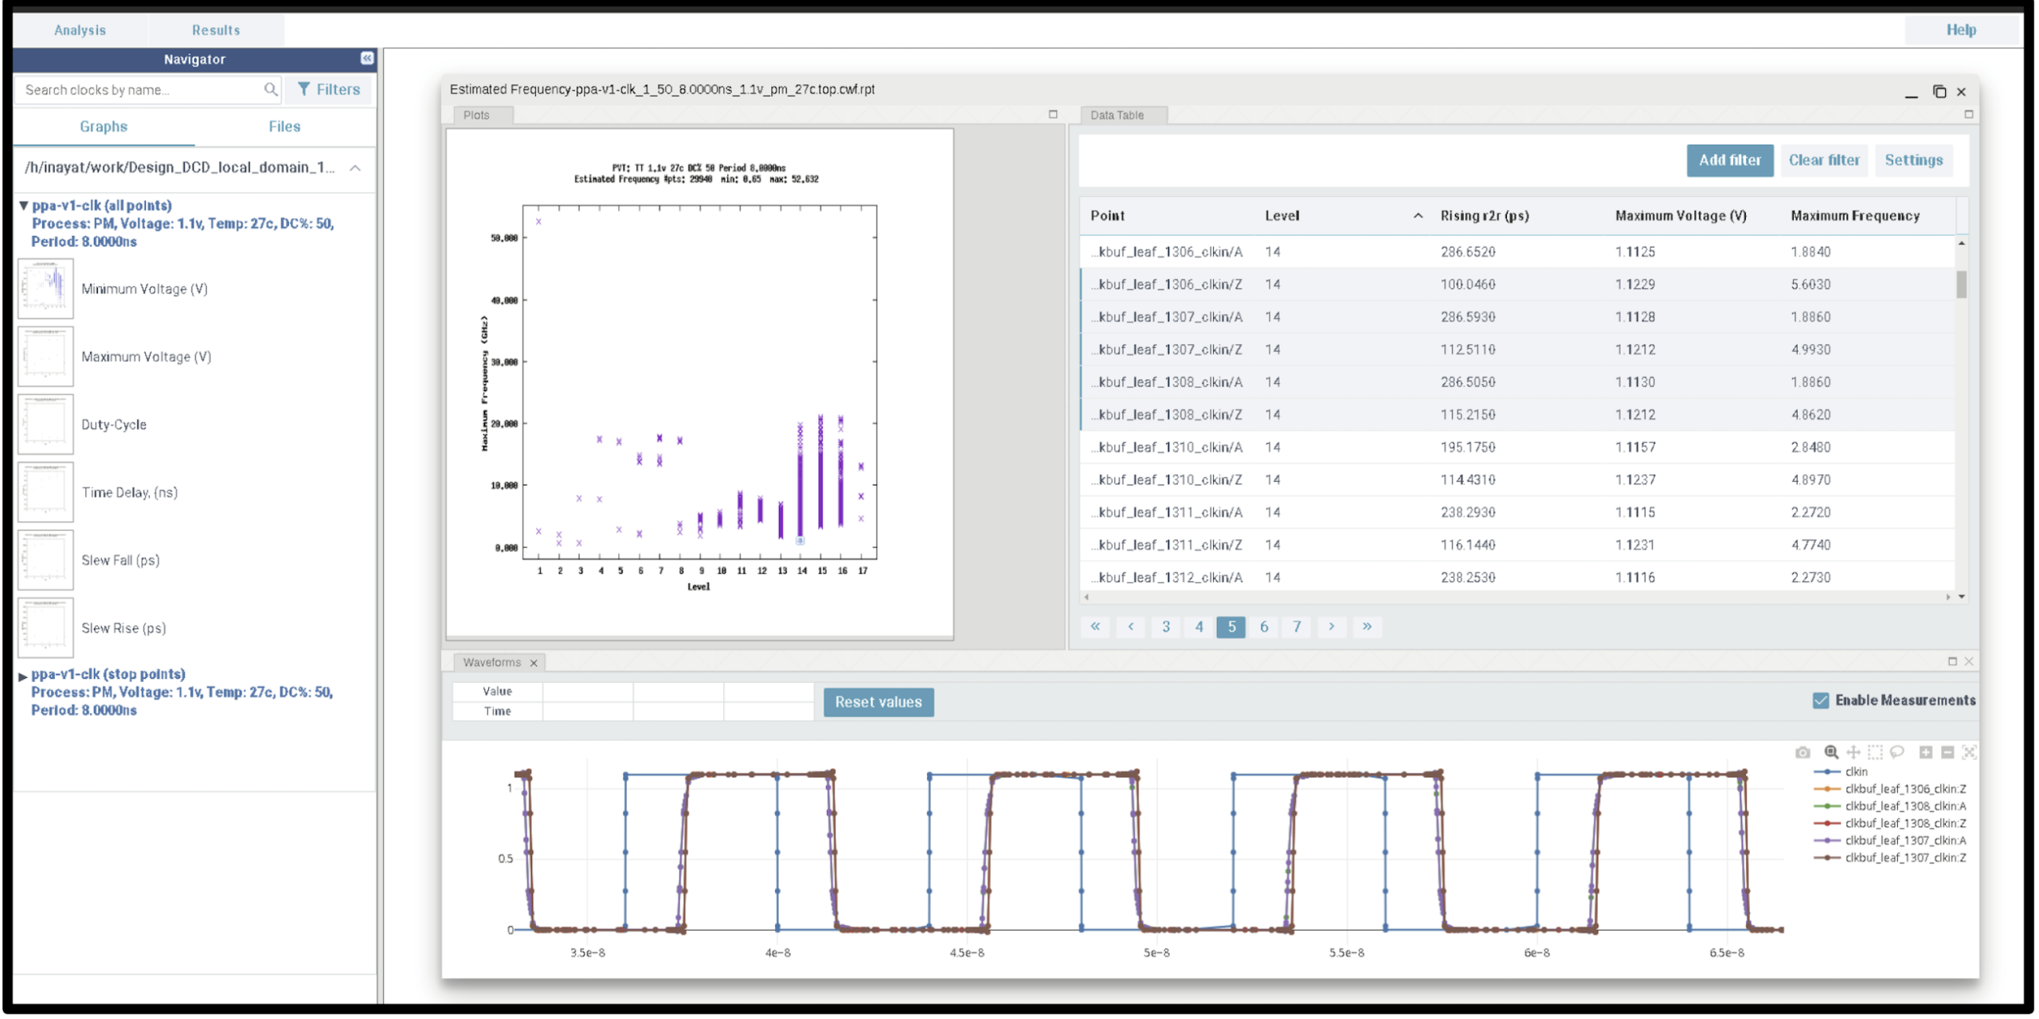
Task: Choose the box select tool in waveform toolbar
Action: click(x=1875, y=753)
